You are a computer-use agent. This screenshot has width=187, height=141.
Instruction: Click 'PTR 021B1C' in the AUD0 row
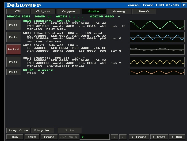coord(38,26)
